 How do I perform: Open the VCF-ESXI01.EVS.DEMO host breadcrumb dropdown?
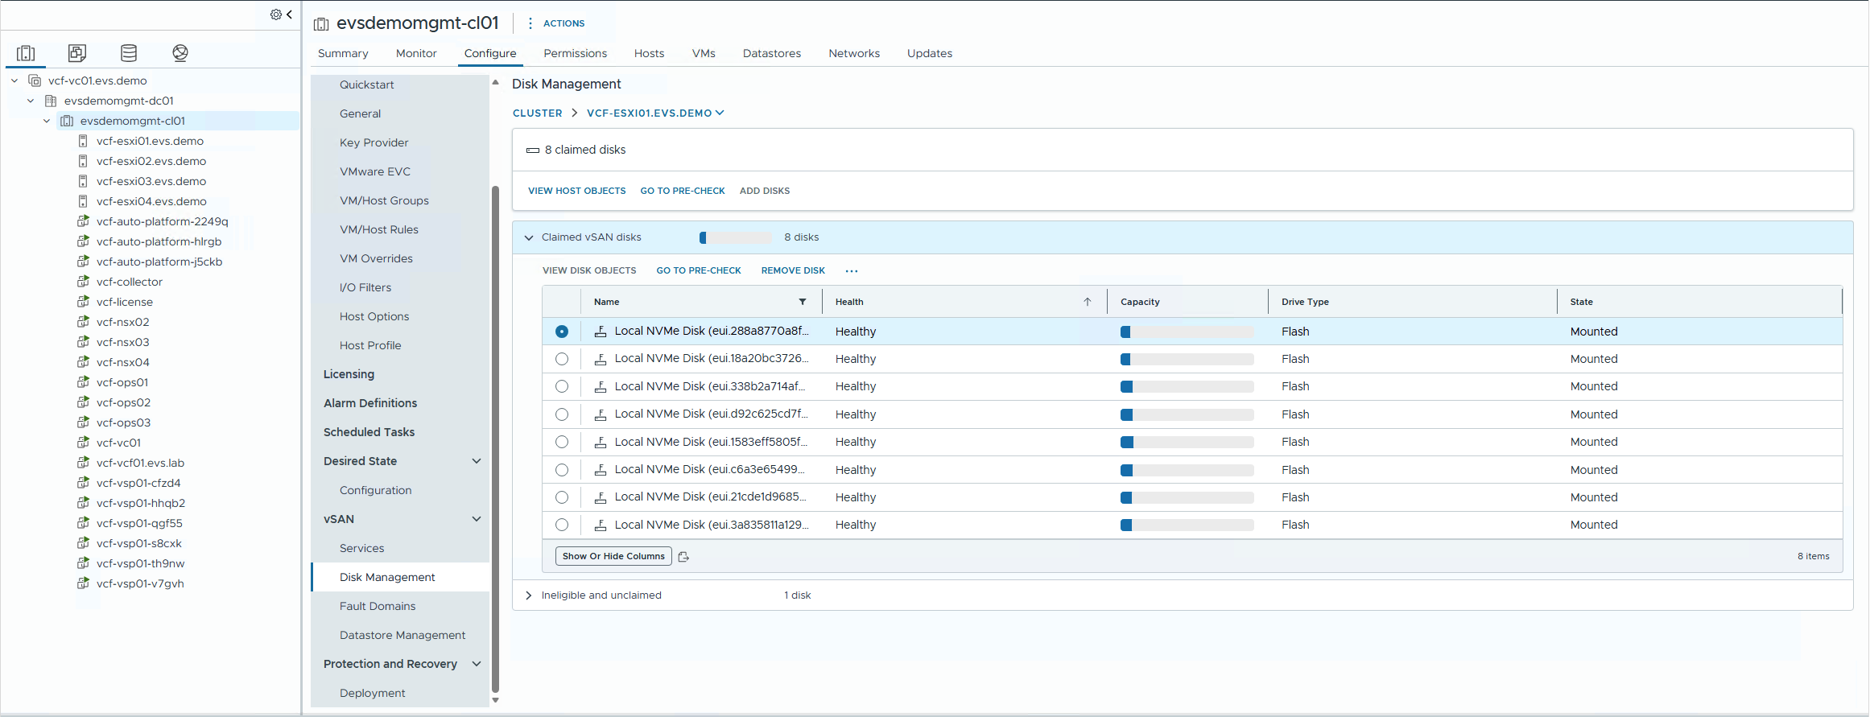point(655,113)
